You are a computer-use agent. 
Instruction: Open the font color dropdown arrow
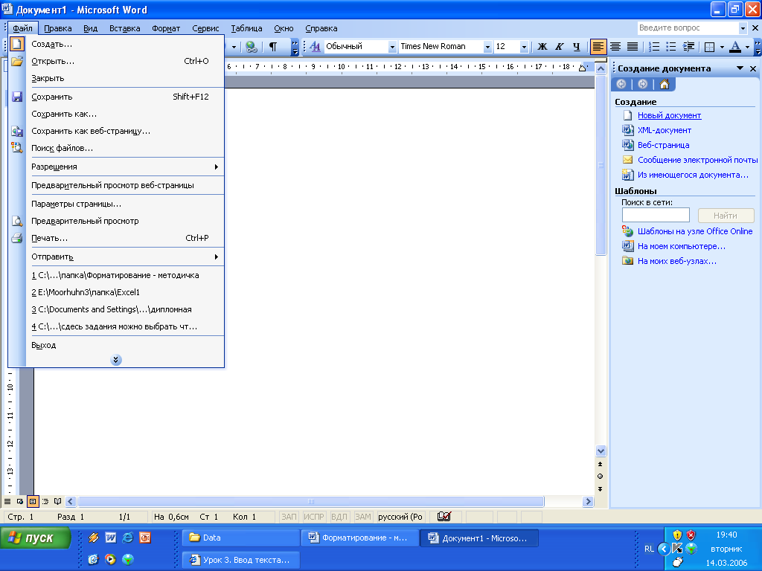747,47
